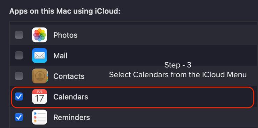Viewport: 258px width, 128px height.
Task: Uncheck the Reminders checkbox
Action: pyautogui.click(x=19, y=117)
